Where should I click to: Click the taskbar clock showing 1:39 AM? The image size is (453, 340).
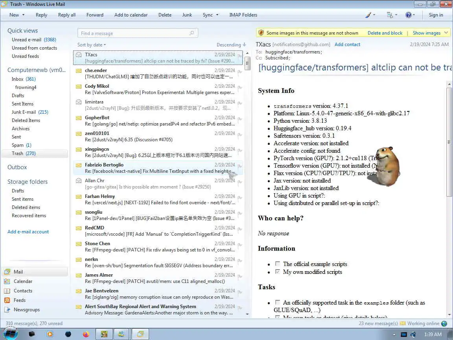pos(433,334)
